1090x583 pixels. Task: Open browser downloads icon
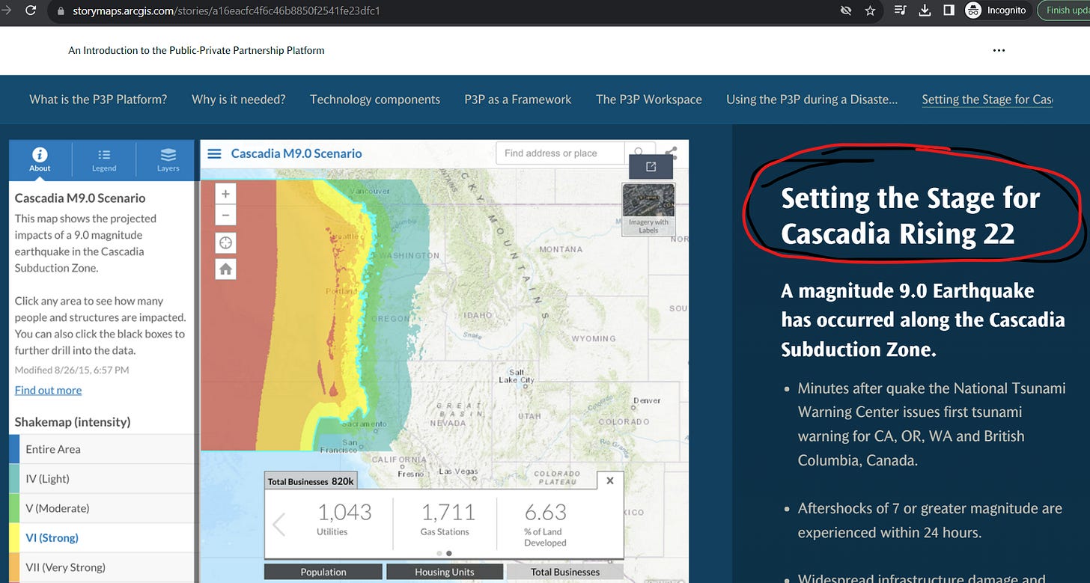tap(925, 10)
